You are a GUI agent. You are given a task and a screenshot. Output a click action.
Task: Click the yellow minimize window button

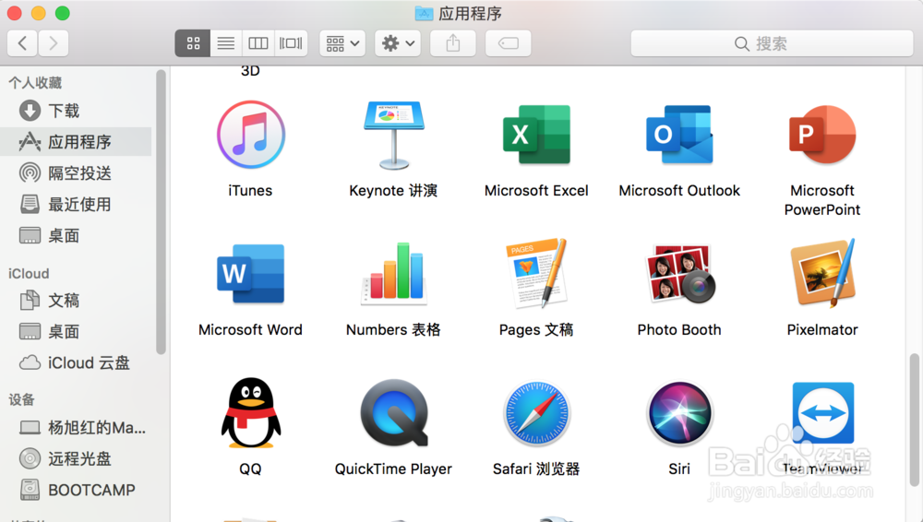[x=38, y=12]
